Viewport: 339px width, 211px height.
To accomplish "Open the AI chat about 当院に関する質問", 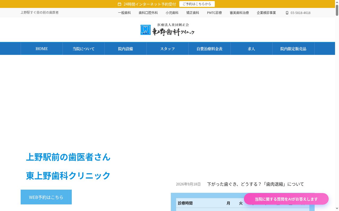I will pyautogui.click(x=286, y=199).
